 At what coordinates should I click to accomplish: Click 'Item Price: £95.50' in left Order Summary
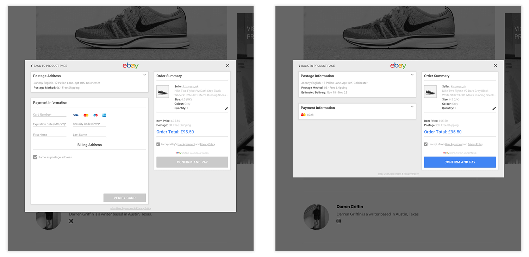coord(168,121)
